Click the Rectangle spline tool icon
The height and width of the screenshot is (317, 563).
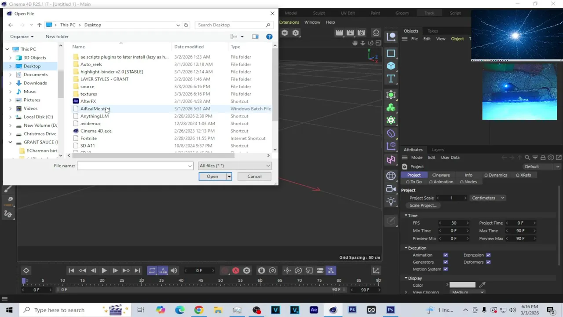pos(391,53)
